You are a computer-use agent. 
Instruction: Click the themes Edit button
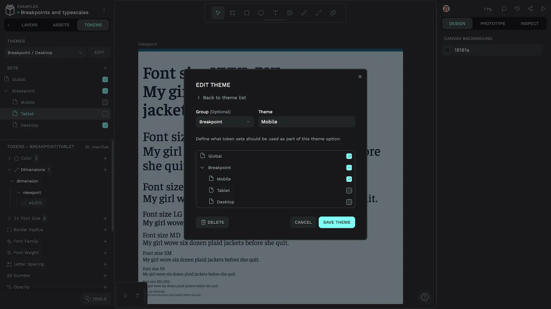pos(99,52)
